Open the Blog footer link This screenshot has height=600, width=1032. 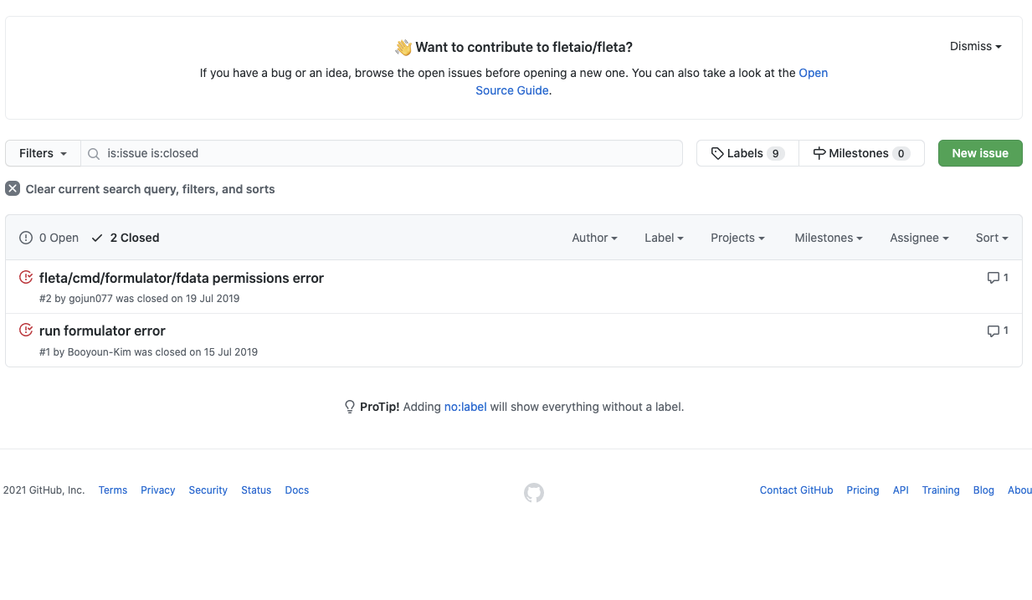click(983, 490)
